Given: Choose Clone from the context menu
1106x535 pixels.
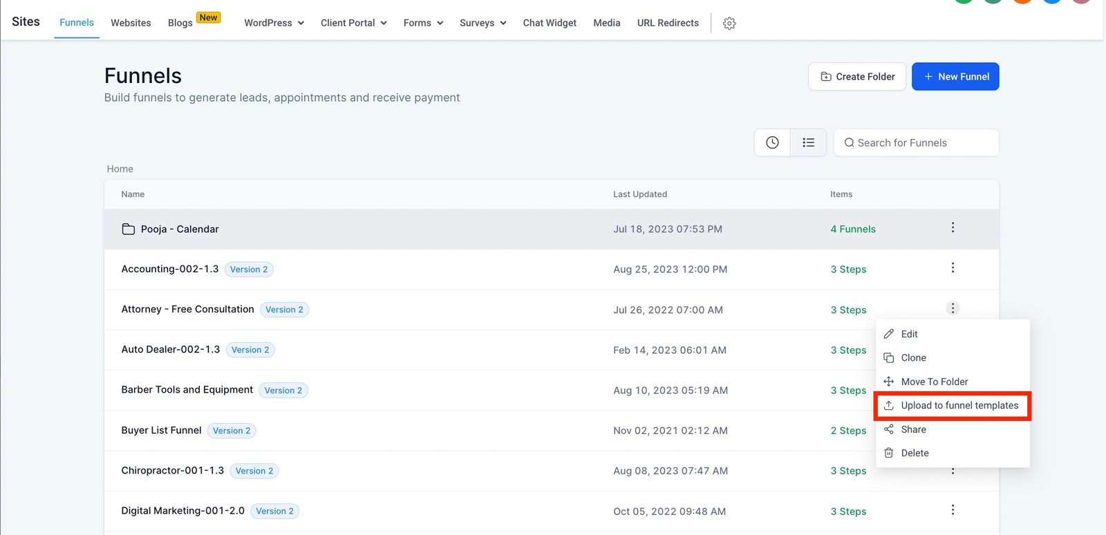Looking at the screenshot, I should [x=913, y=358].
